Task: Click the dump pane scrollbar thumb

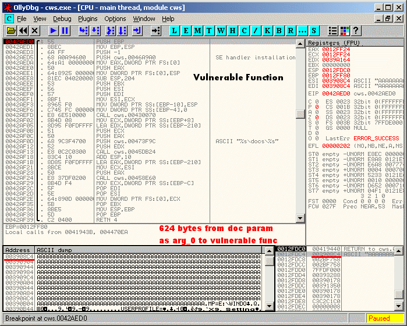Action: (x=269, y=261)
